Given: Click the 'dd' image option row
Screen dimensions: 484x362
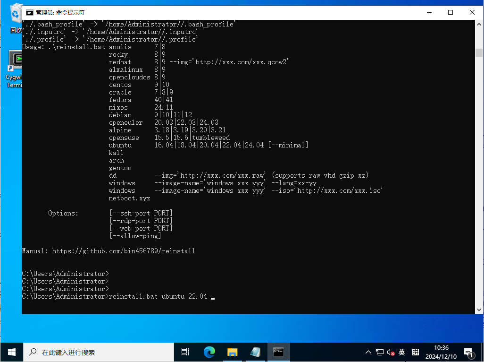Looking at the screenshot, I should click(x=239, y=176).
